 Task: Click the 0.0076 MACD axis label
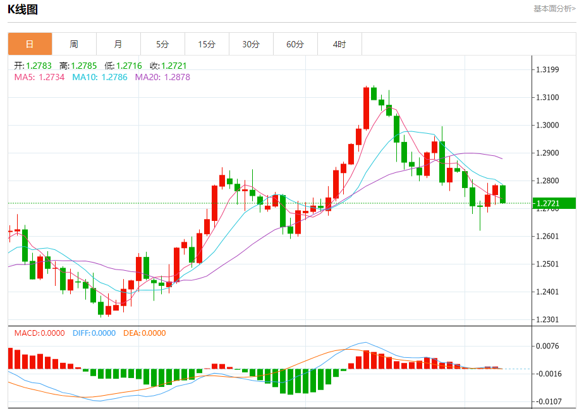coord(547,346)
